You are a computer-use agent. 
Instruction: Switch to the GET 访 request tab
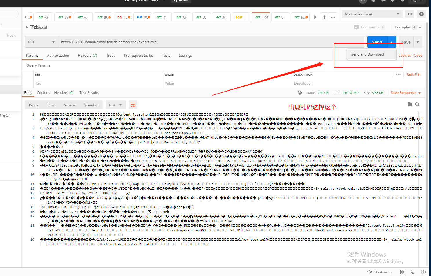tap(64, 17)
